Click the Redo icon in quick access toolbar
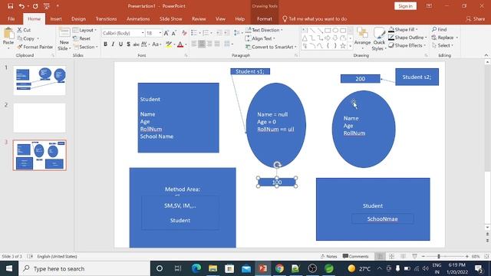Screen dimensions: 491x276 35,6
